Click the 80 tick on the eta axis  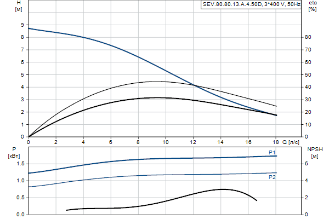point(308,37)
